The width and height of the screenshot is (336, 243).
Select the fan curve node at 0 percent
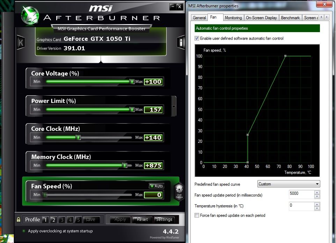(x=248, y=162)
